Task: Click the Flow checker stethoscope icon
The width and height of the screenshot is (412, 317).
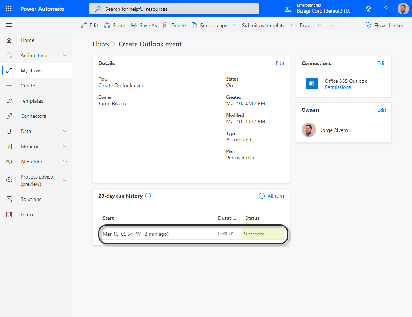Action: pyautogui.click(x=368, y=25)
